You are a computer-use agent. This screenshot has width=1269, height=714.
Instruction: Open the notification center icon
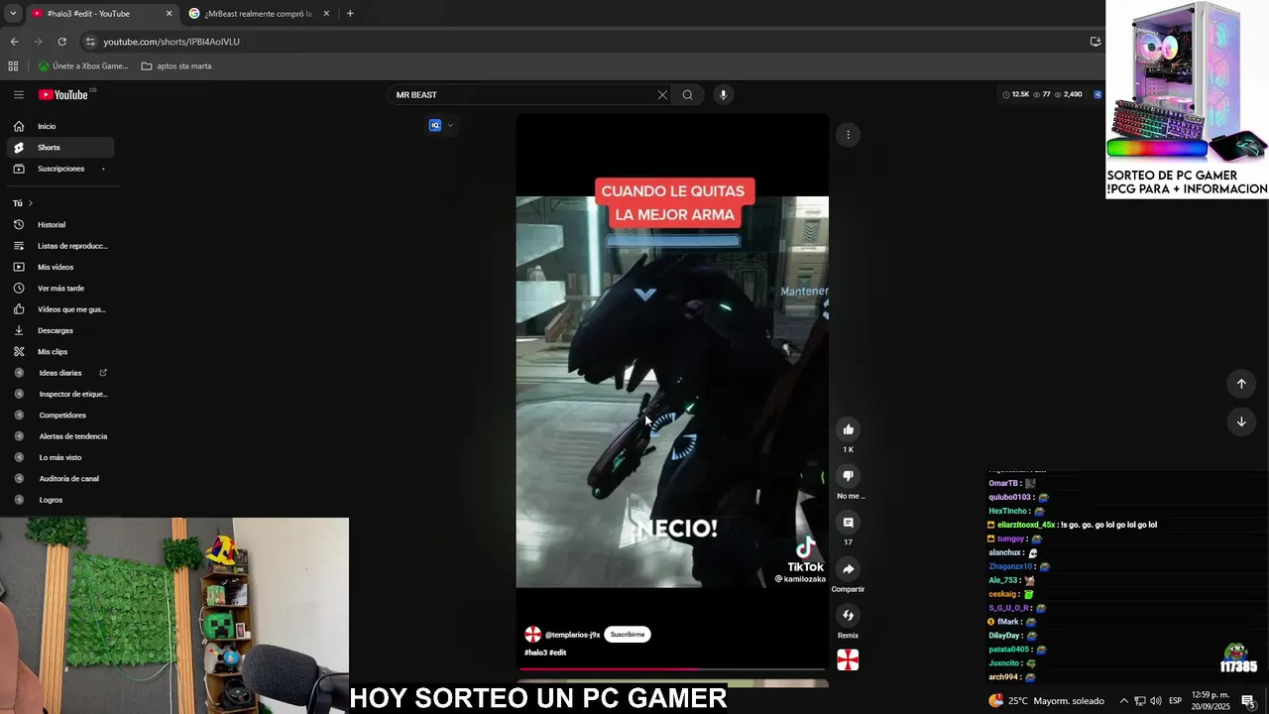[1248, 701]
